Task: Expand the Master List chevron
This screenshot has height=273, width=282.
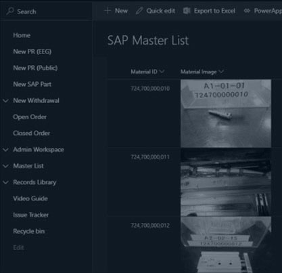Action: pyautogui.click(x=5, y=166)
